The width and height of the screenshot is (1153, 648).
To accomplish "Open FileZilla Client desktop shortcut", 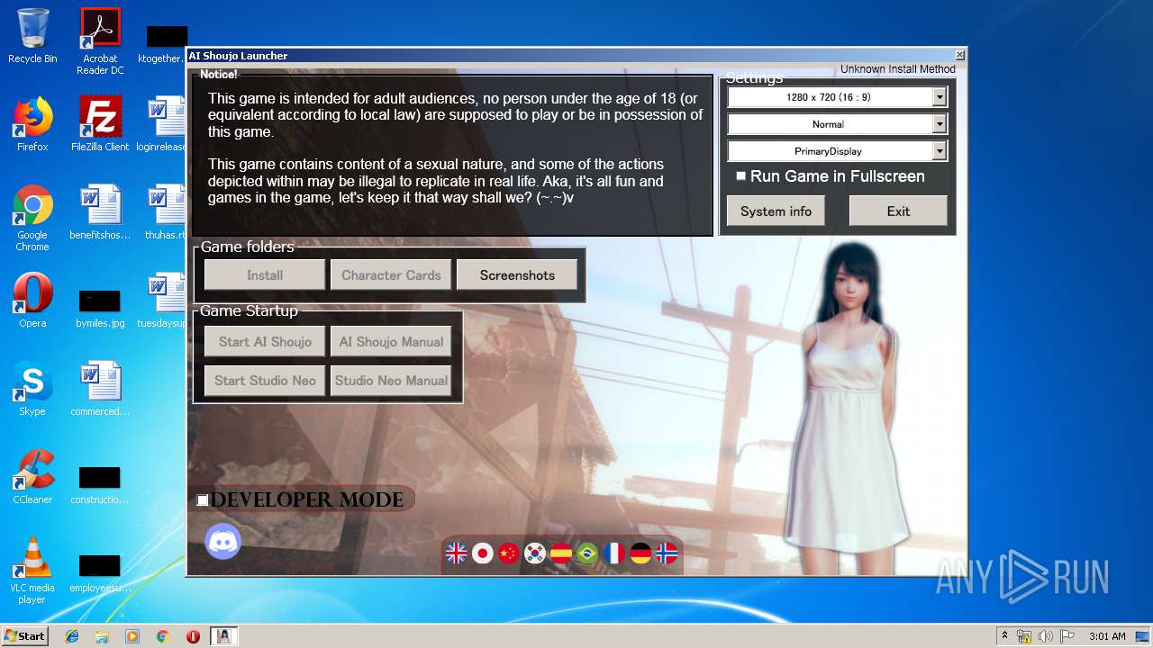I will pos(100,124).
